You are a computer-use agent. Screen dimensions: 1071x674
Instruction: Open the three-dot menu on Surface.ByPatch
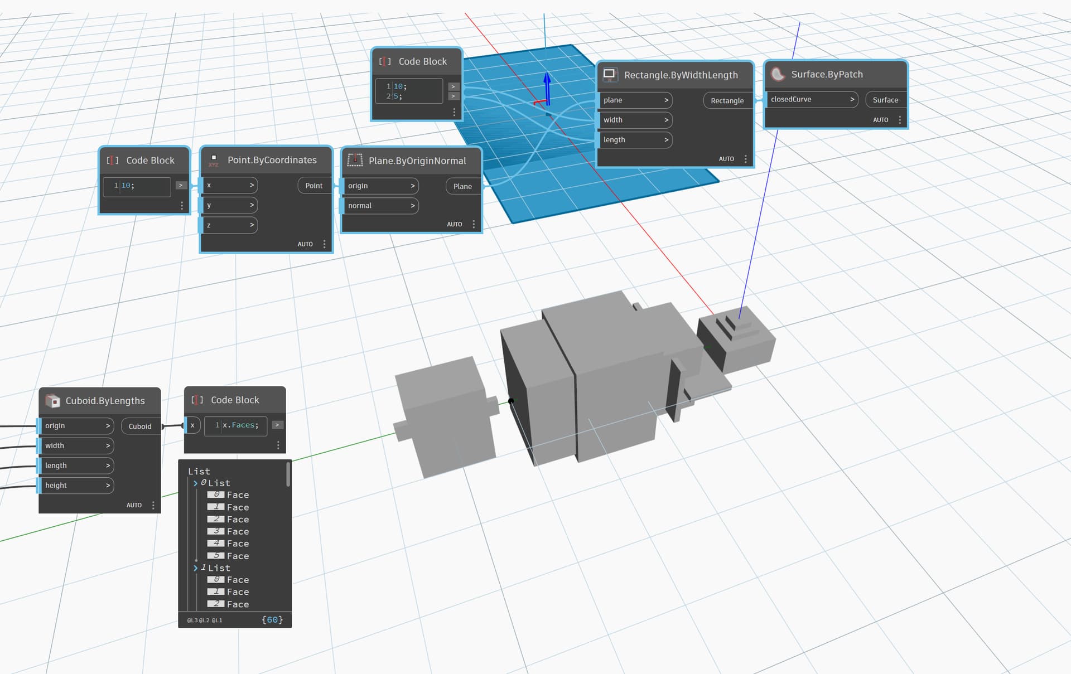pos(899,119)
